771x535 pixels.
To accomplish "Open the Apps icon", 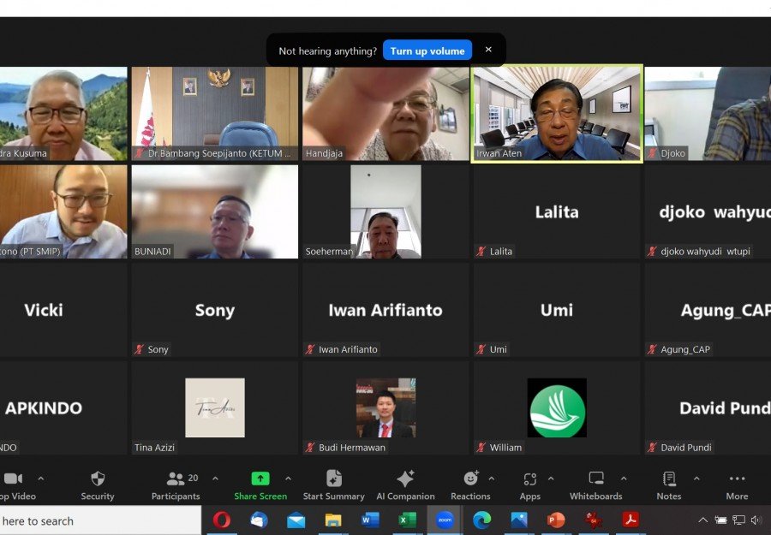I will (529, 479).
